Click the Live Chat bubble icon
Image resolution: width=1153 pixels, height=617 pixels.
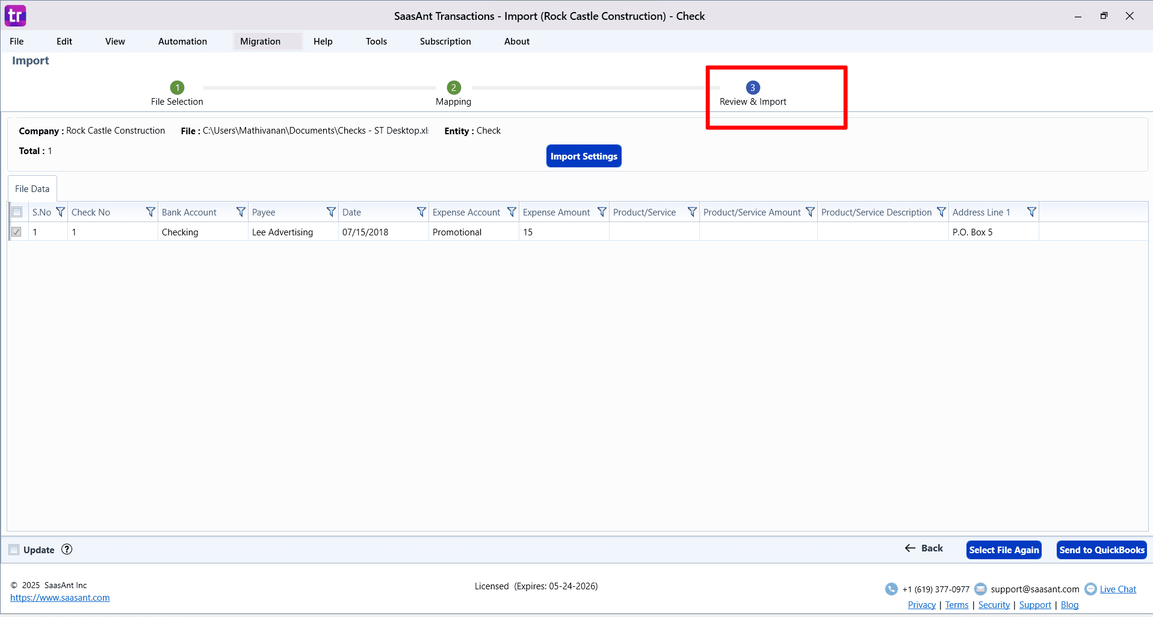1090,589
